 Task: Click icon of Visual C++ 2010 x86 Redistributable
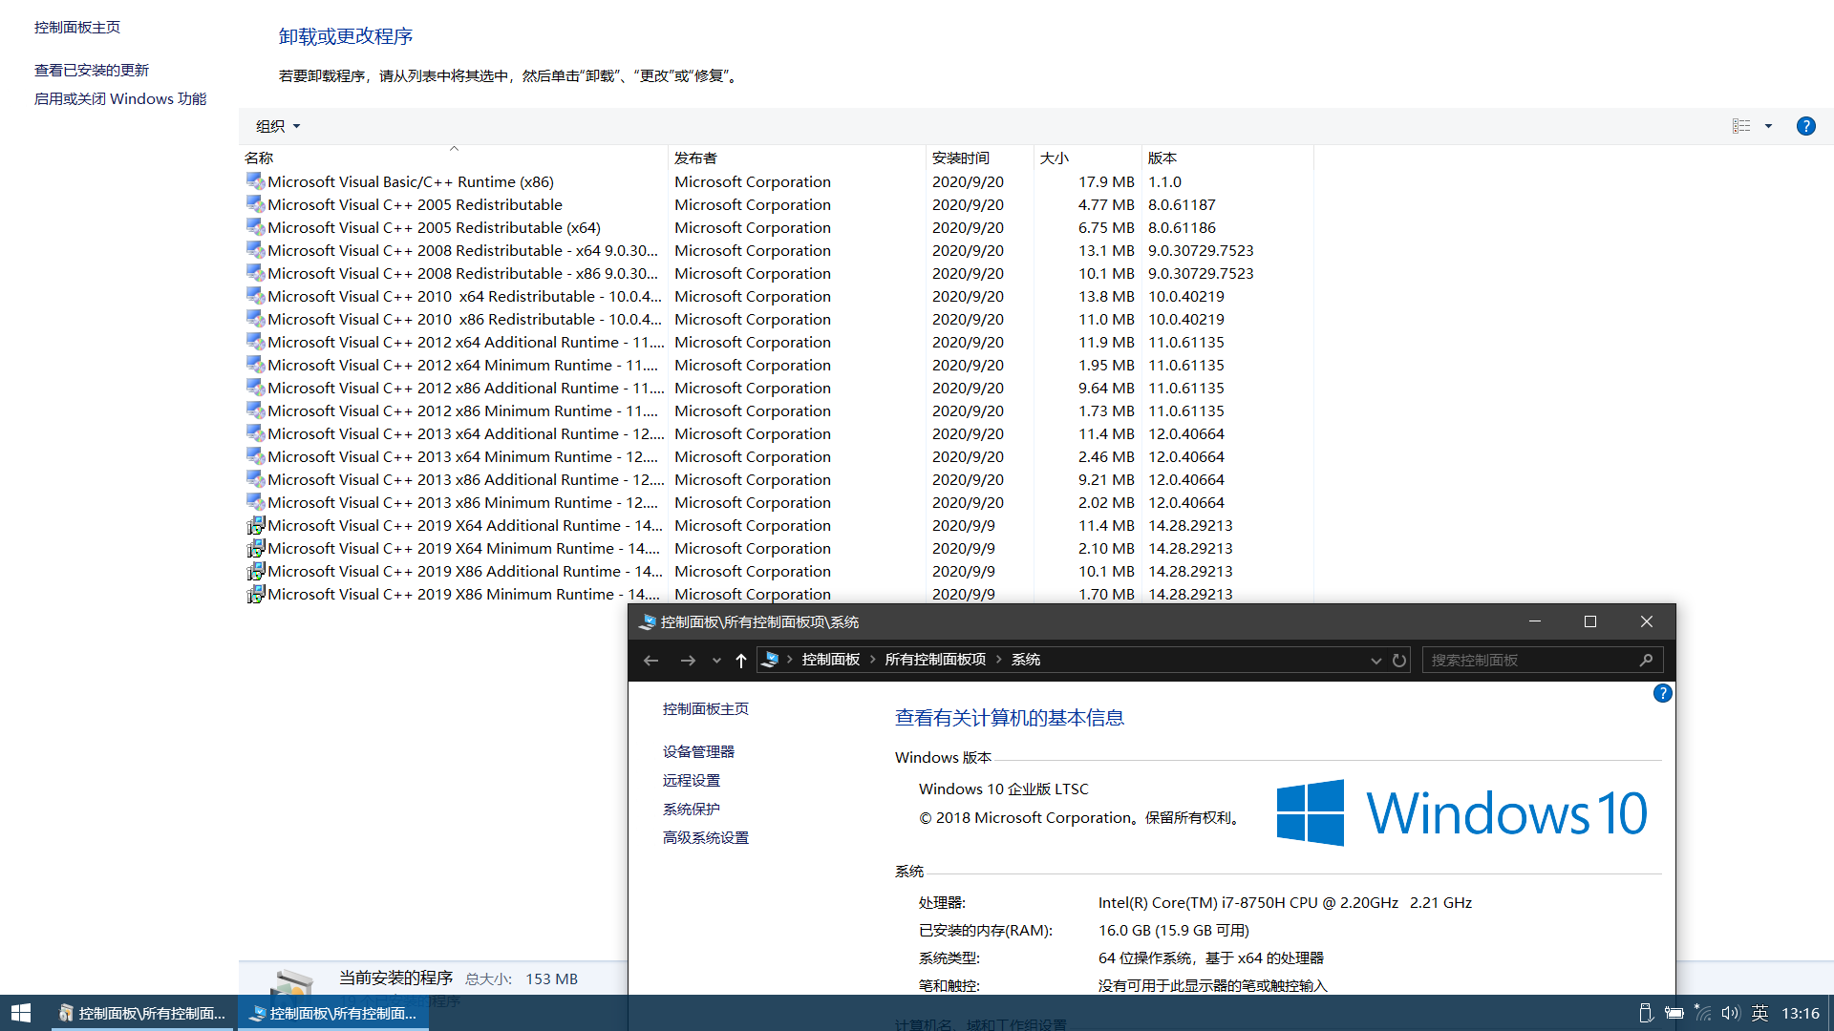coord(255,319)
